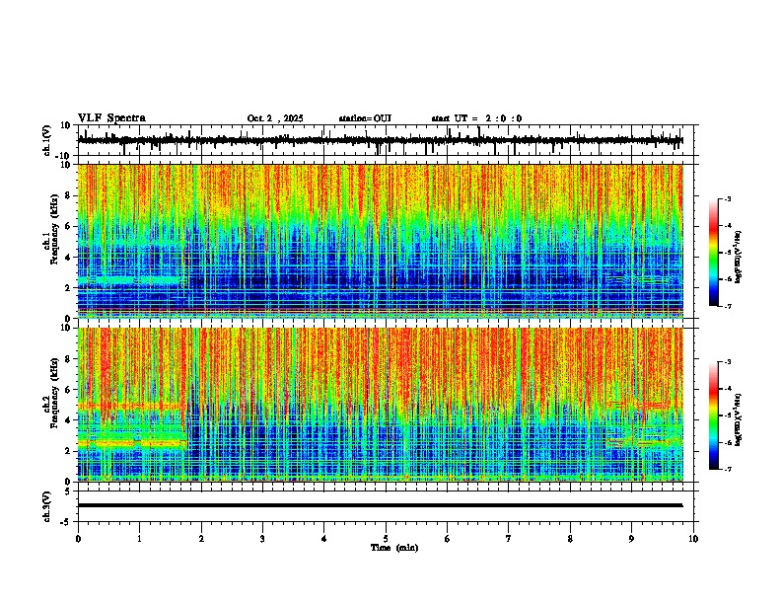Click the flat ch.3 voltage trace line

coord(380,505)
